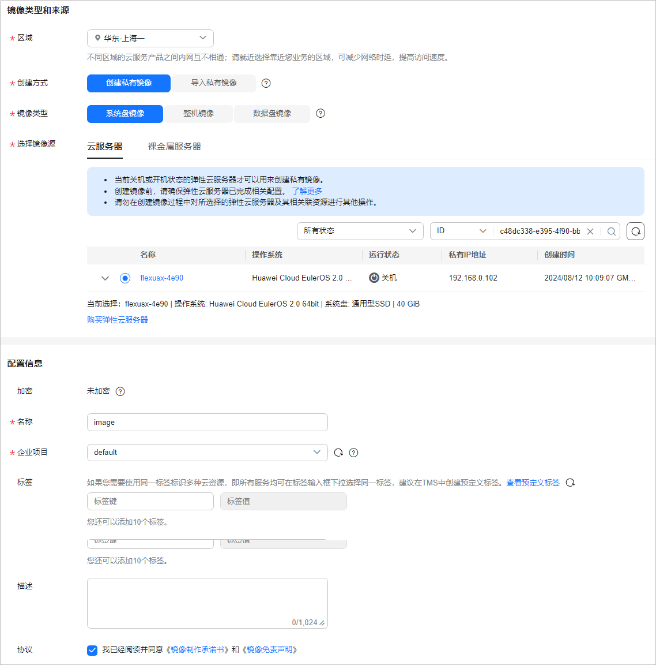Open the 查看预定义标签 link
The width and height of the screenshot is (656, 665).
[533, 483]
